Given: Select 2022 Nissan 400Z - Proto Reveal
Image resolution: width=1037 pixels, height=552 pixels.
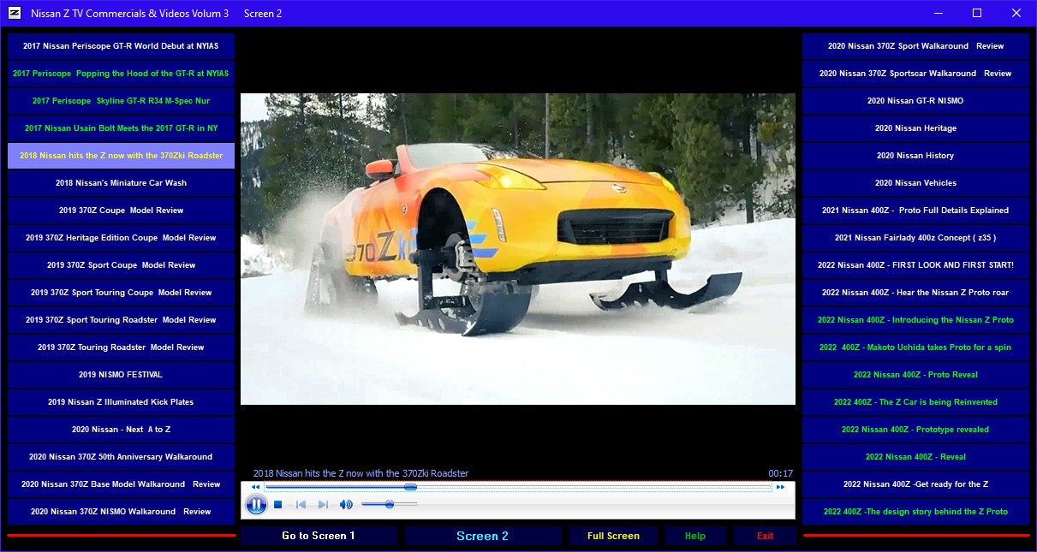Looking at the screenshot, I should (915, 375).
